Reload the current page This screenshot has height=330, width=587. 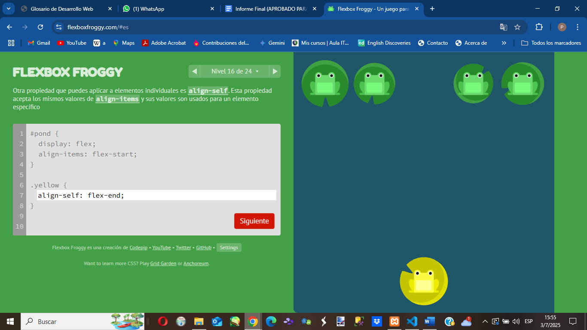click(x=40, y=27)
